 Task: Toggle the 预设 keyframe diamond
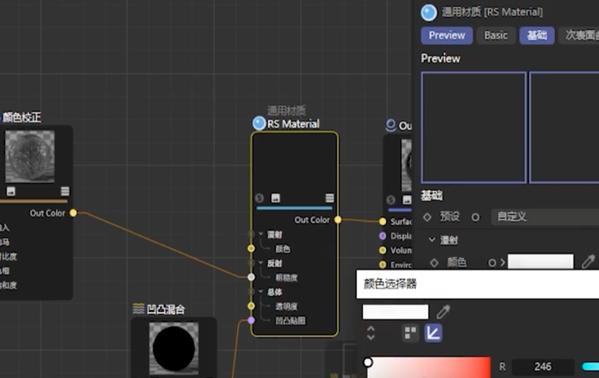click(427, 217)
